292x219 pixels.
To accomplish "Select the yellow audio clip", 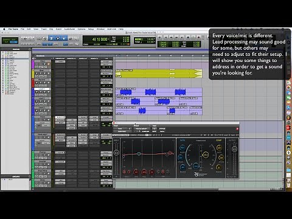I will pos(159,74).
